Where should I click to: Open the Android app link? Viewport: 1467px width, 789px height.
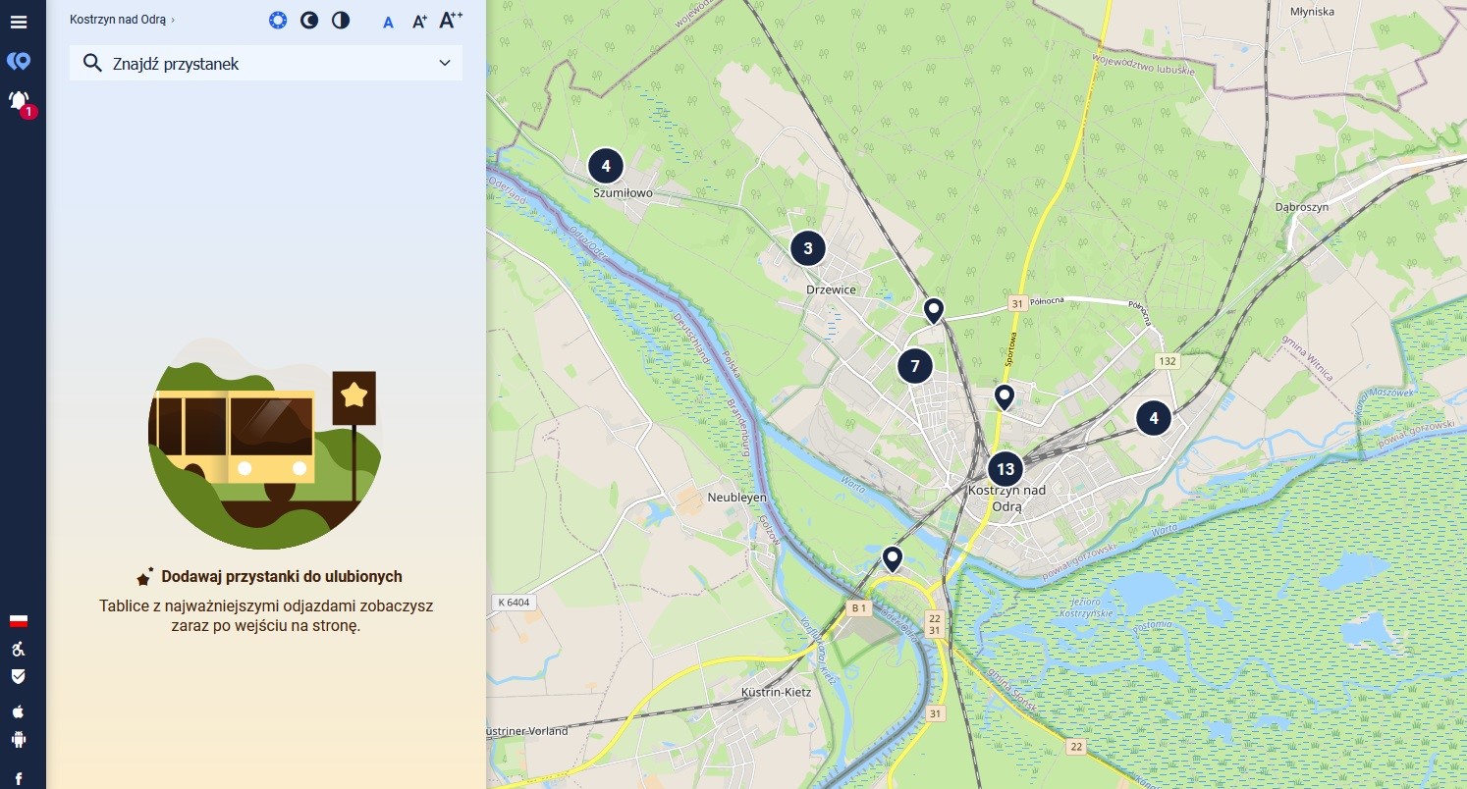click(x=18, y=740)
